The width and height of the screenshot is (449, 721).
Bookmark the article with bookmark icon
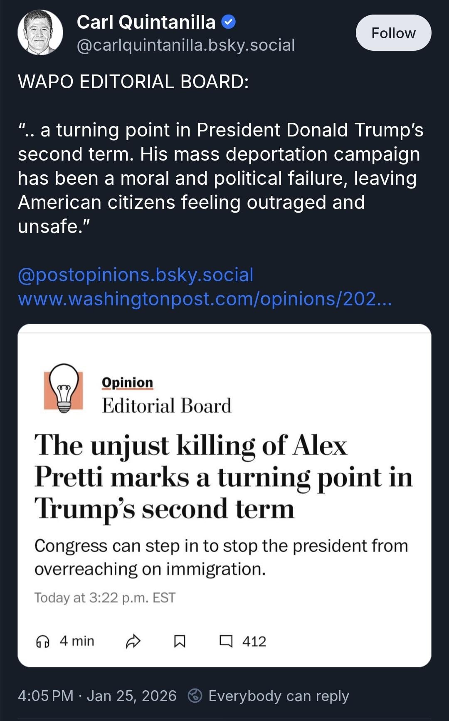pyautogui.click(x=179, y=642)
